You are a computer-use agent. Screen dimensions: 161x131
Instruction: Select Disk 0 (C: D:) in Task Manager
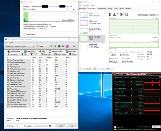pos(92,31)
